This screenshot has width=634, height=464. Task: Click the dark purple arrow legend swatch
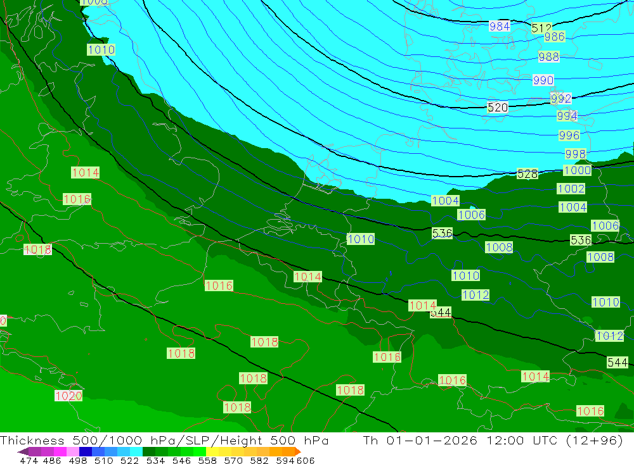coord(23,451)
